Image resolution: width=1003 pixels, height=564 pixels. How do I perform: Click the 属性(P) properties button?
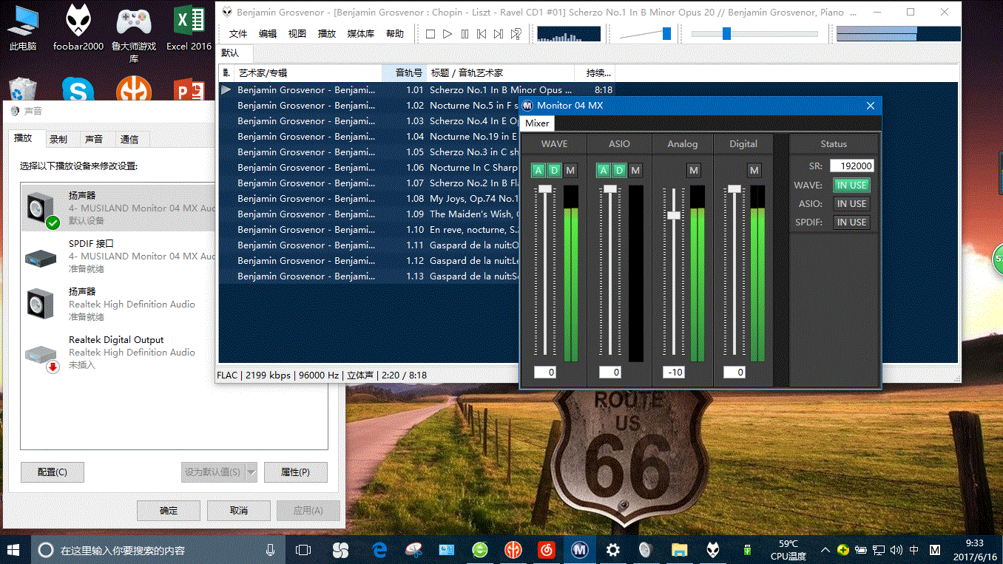click(x=294, y=472)
